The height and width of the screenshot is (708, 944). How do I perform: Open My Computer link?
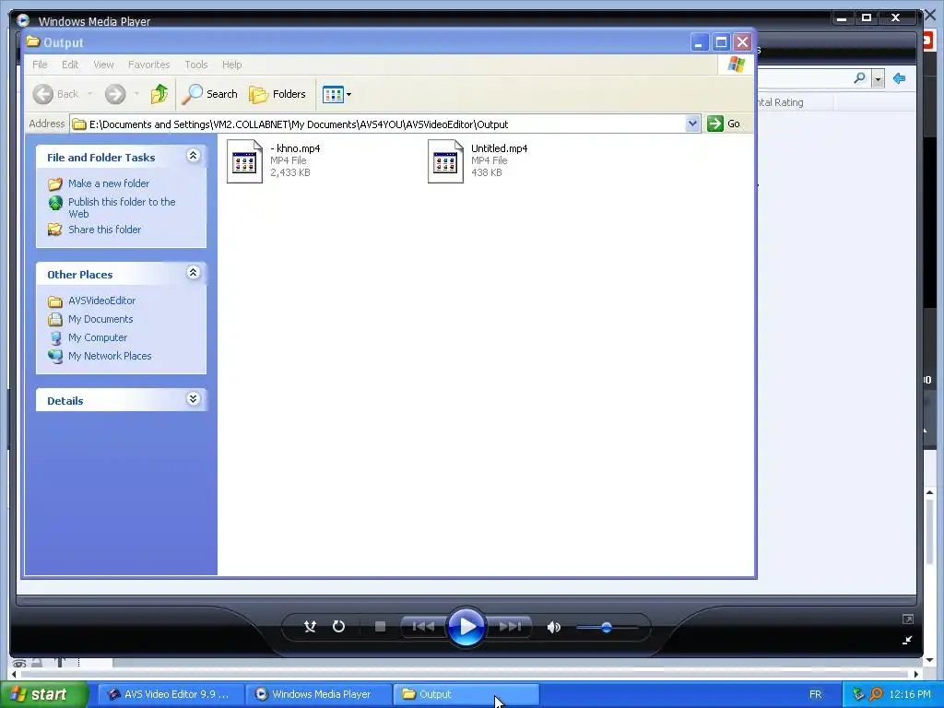coord(98,337)
